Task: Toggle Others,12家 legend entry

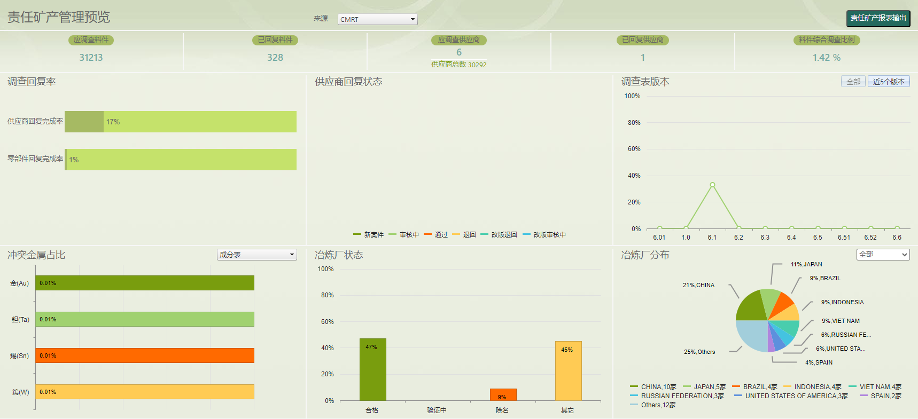Action: click(653, 405)
